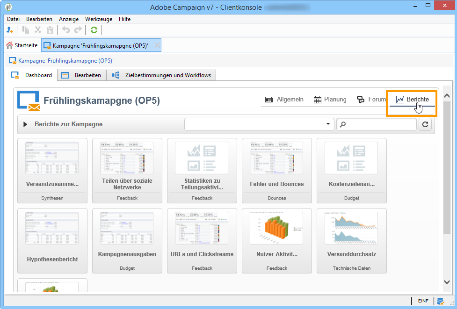This screenshot has width=457, height=309.
Task: Open the URLs und Clickstreams report
Action: point(202,241)
